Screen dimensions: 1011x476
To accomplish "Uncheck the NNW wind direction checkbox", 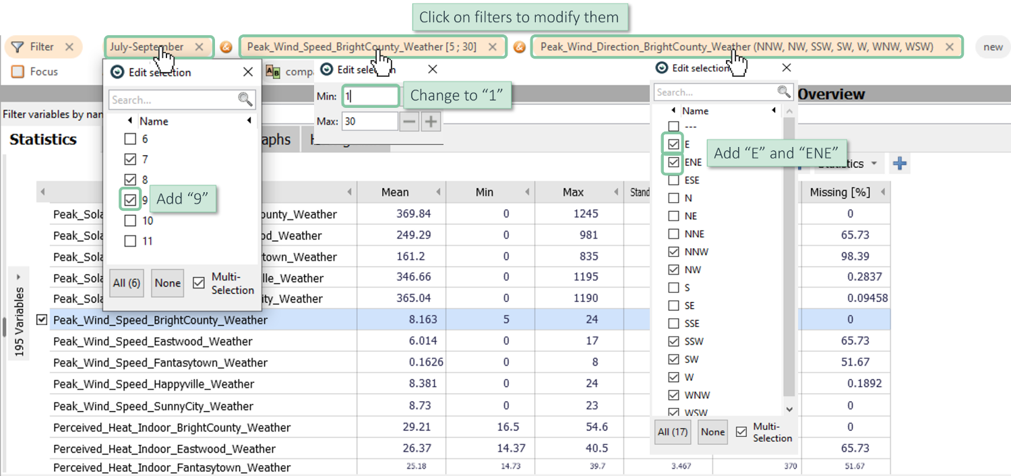I will coord(673,251).
